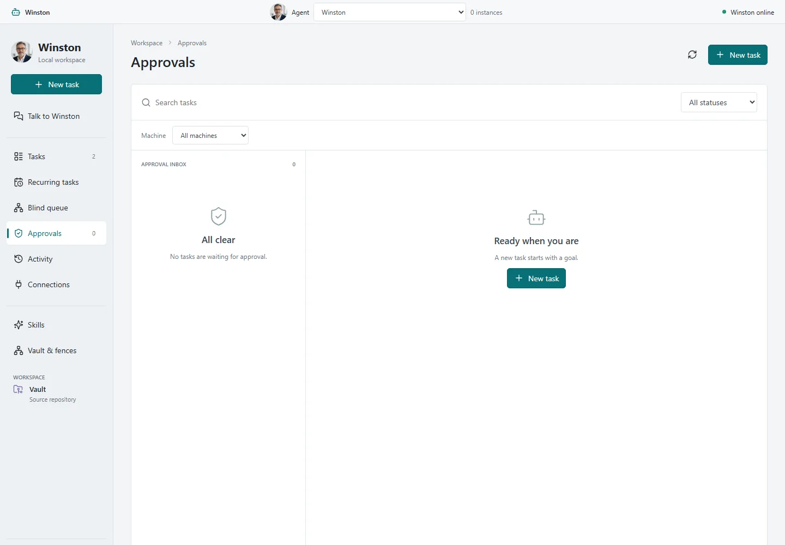
Task: Click the Vault & fences icon
Action: pos(19,350)
